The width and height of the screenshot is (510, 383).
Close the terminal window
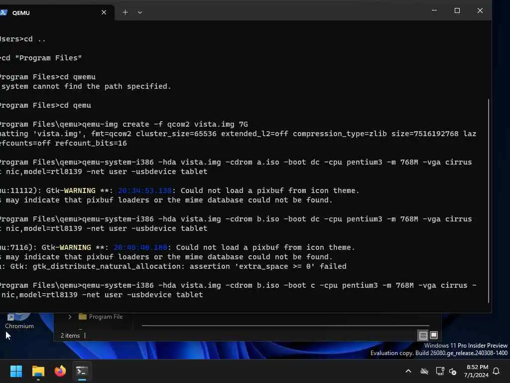click(x=480, y=10)
